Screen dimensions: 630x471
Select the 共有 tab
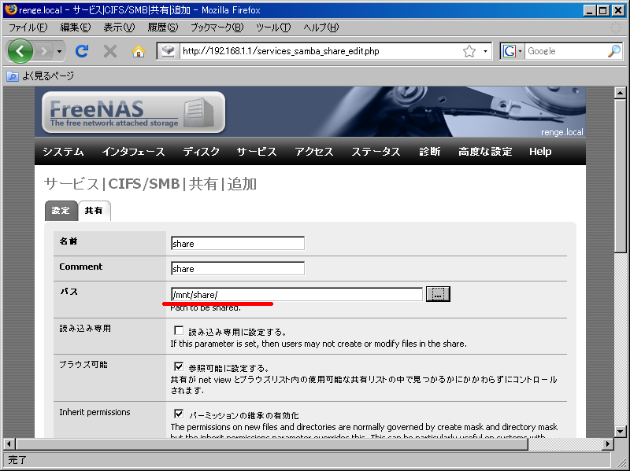[x=94, y=211]
